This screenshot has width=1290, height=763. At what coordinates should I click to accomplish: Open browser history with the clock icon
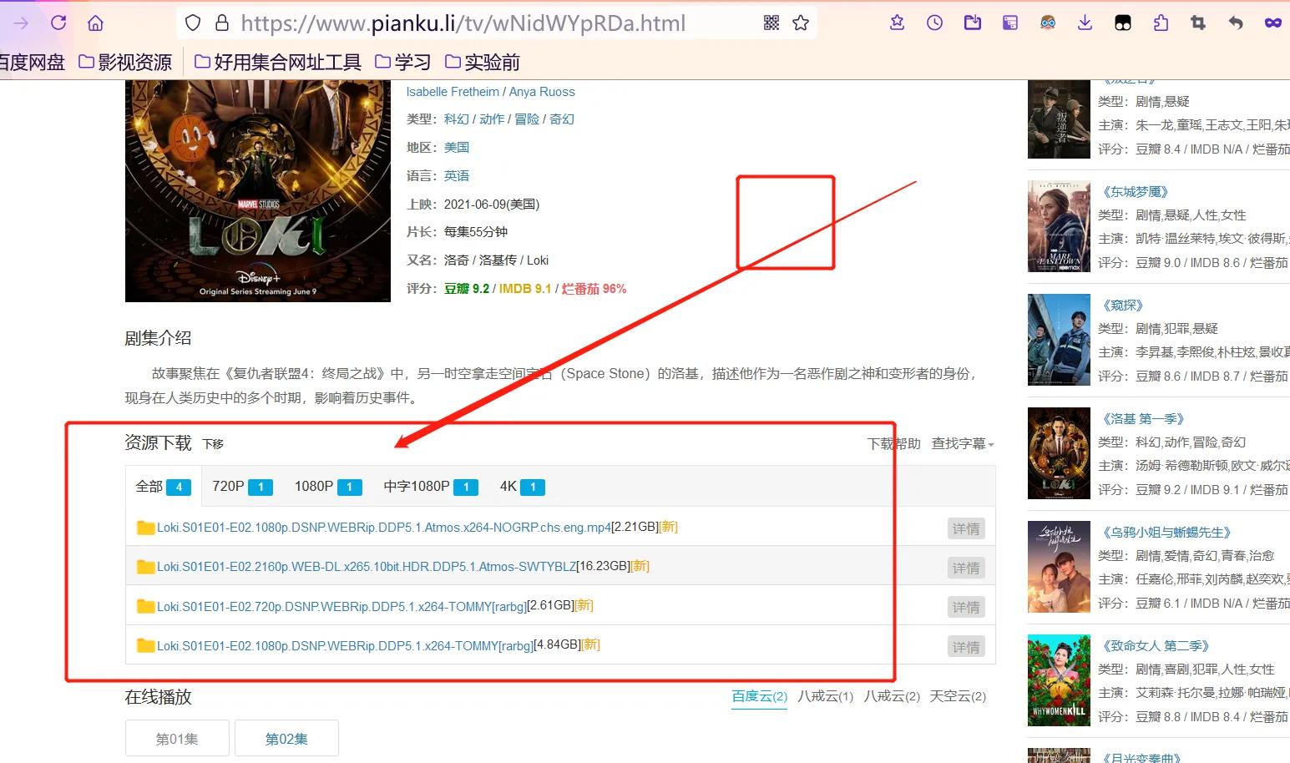coord(934,23)
